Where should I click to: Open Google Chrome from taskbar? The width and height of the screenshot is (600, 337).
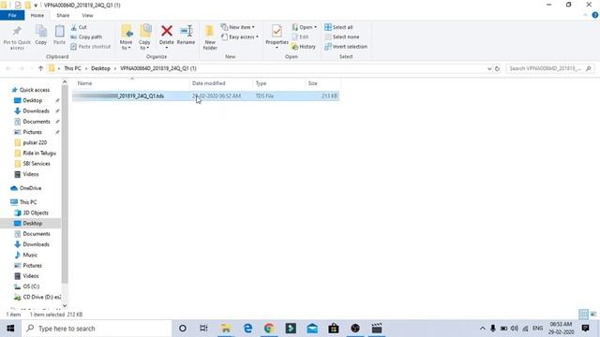[x=269, y=329]
